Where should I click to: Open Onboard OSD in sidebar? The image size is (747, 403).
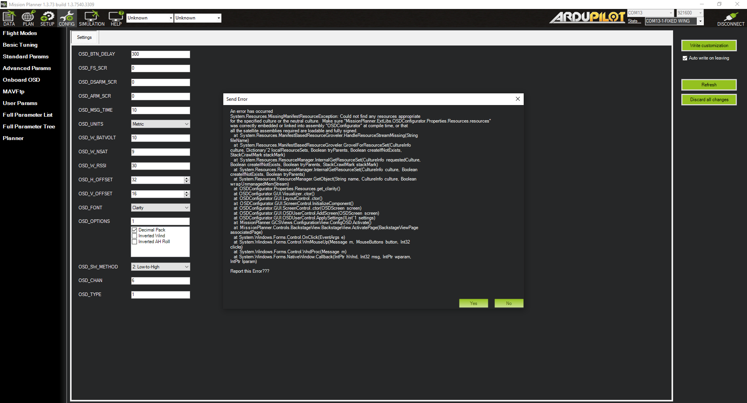(x=21, y=80)
